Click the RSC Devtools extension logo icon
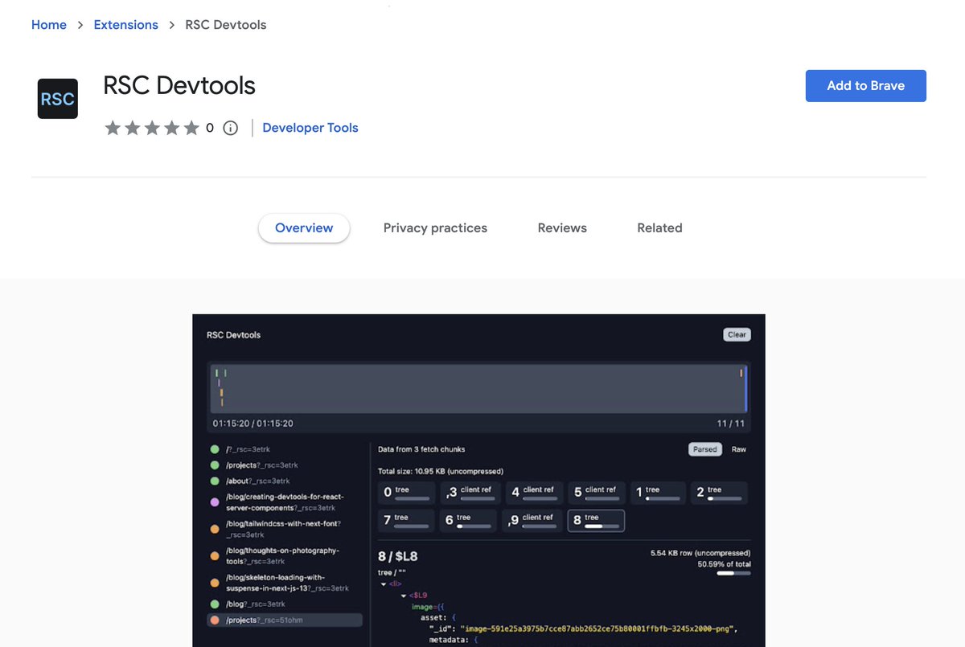965x647 pixels. (57, 98)
